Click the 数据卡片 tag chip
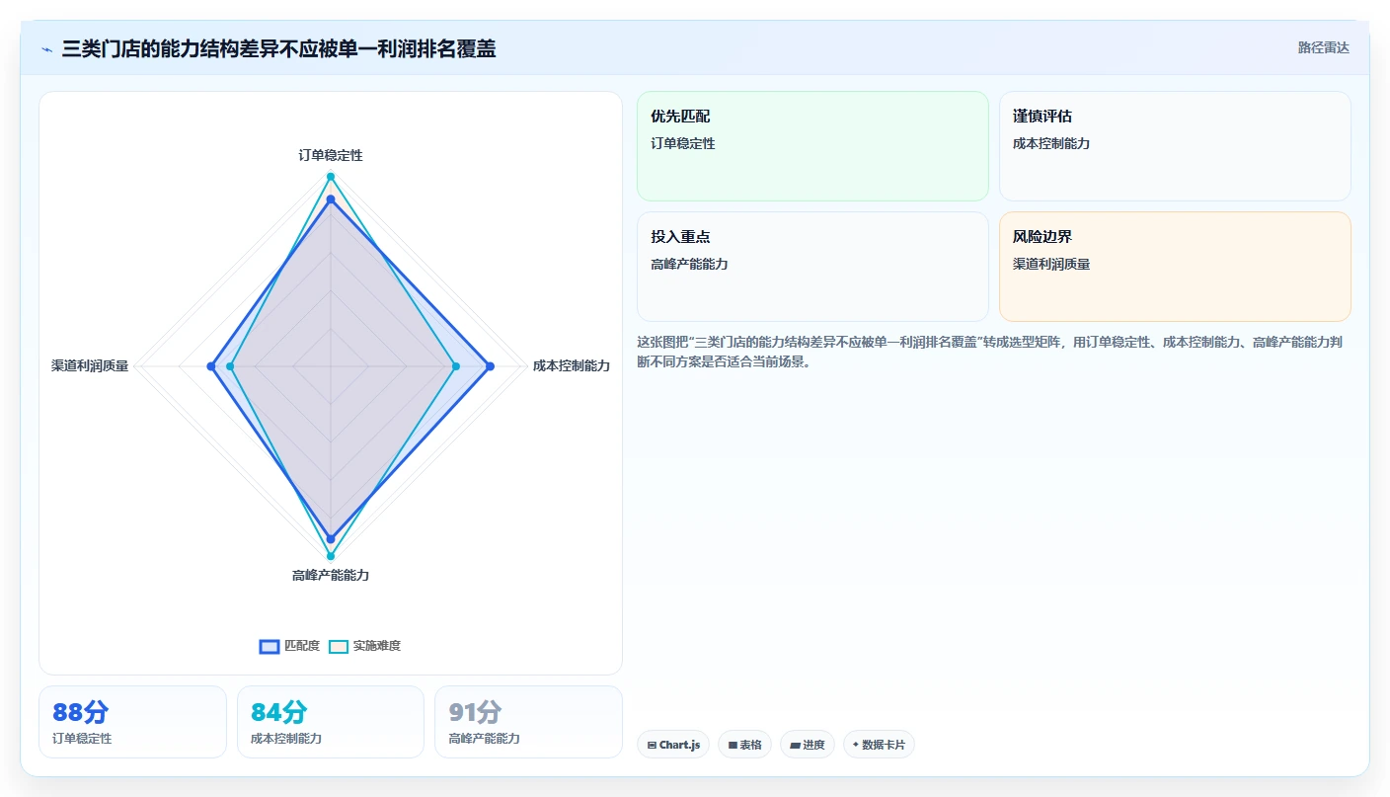The image size is (1390, 797). [x=879, y=745]
